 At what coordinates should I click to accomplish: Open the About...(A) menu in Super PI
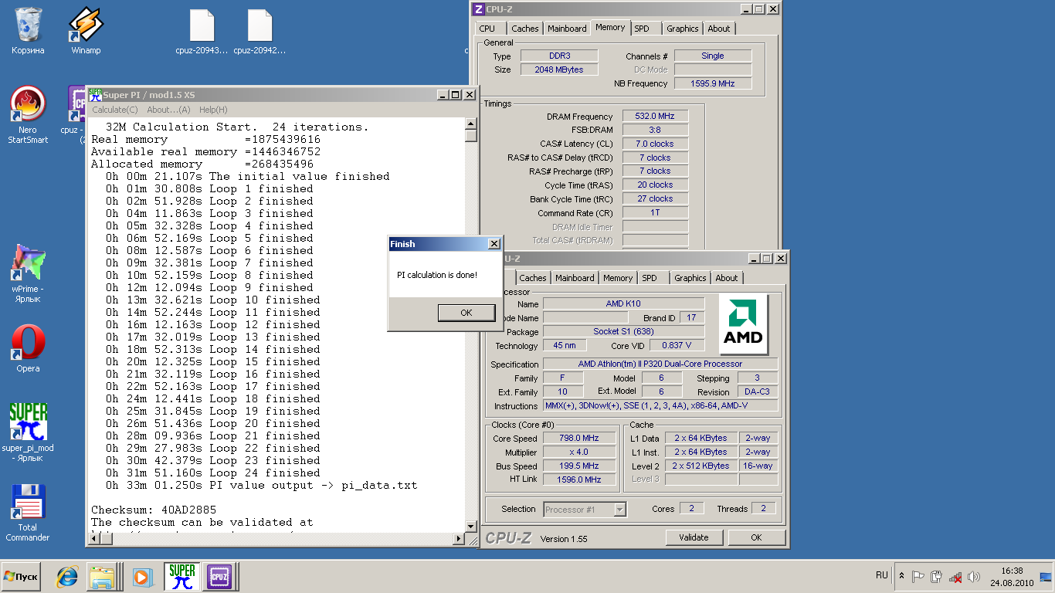coord(168,110)
